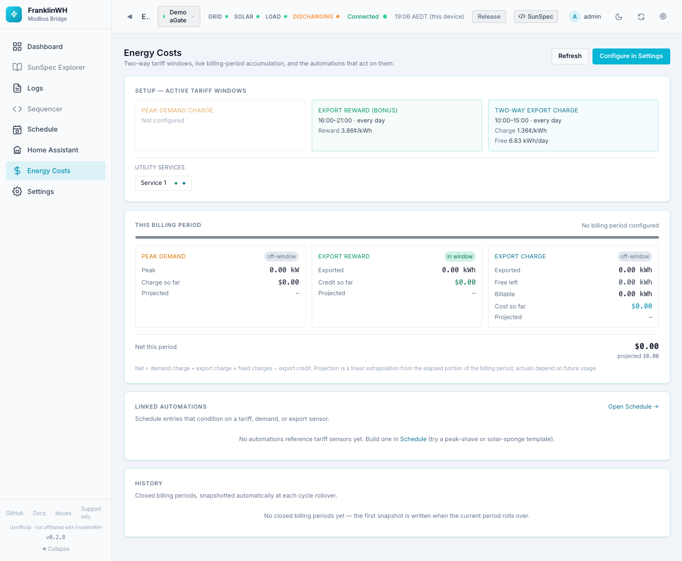682x561 pixels.
Task: Click the DISCHARGING battery status
Action: coord(316,17)
